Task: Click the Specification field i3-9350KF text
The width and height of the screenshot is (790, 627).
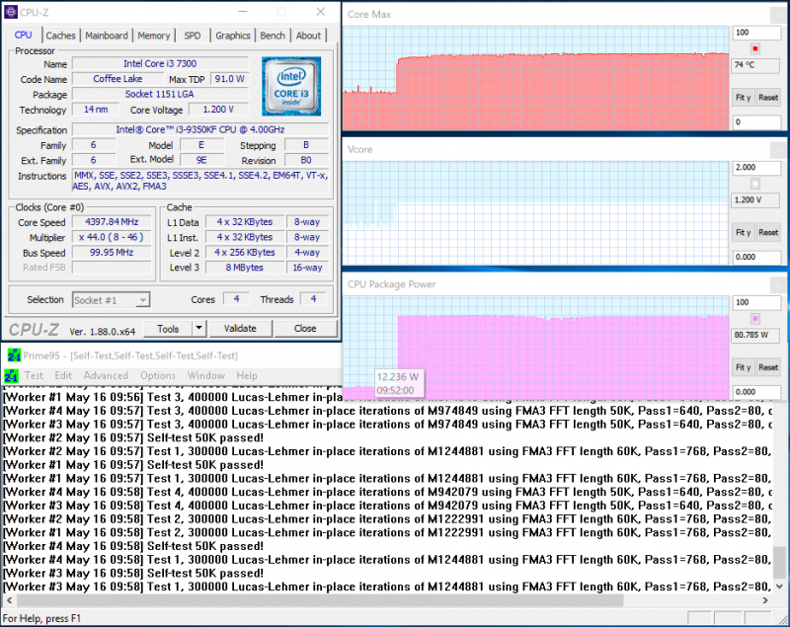Action: tap(200, 130)
